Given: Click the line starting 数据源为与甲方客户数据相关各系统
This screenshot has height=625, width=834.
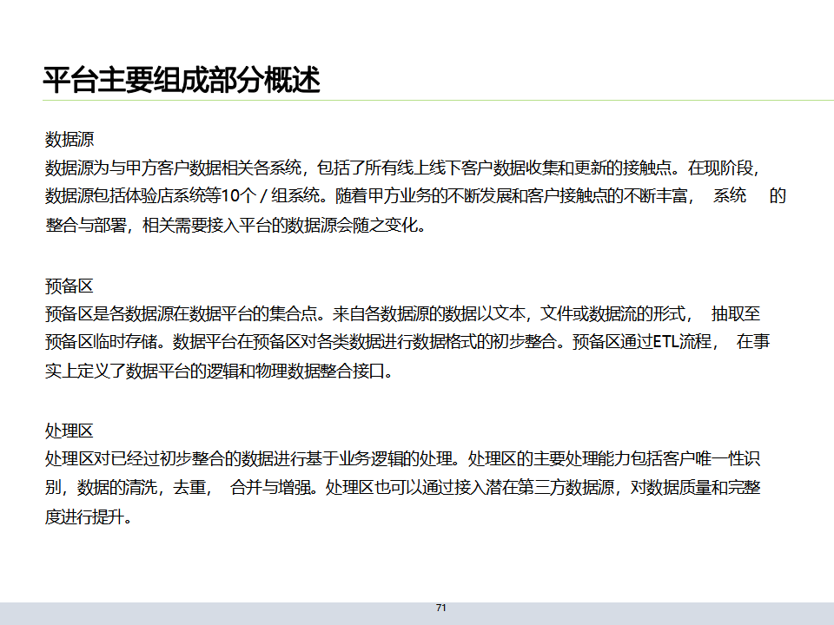Looking at the screenshot, I should pyautogui.click(x=402, y=168).
